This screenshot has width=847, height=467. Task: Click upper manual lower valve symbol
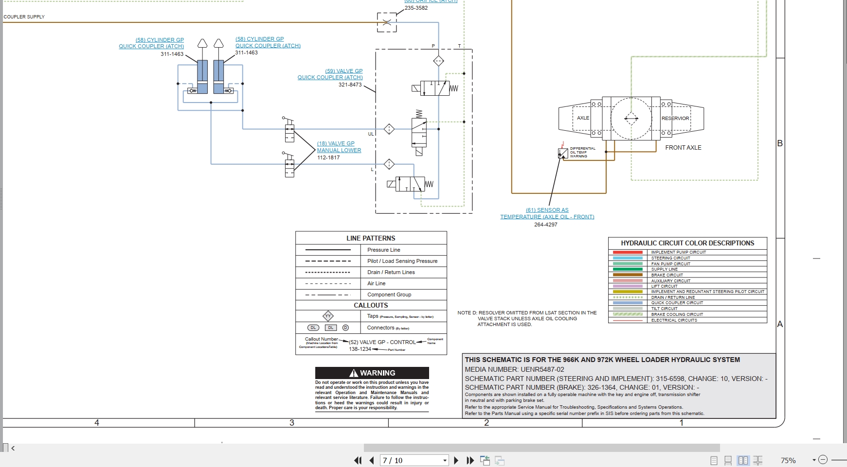coord(289,130)
